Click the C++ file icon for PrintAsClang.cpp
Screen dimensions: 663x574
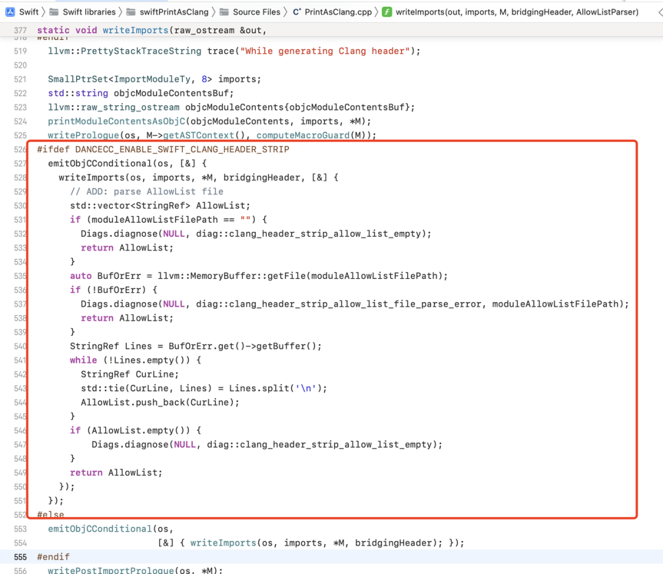297,12
